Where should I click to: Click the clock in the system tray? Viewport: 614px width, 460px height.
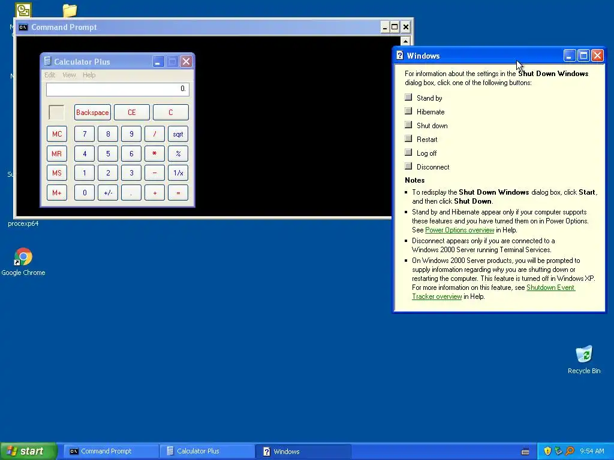click(592, 451)
